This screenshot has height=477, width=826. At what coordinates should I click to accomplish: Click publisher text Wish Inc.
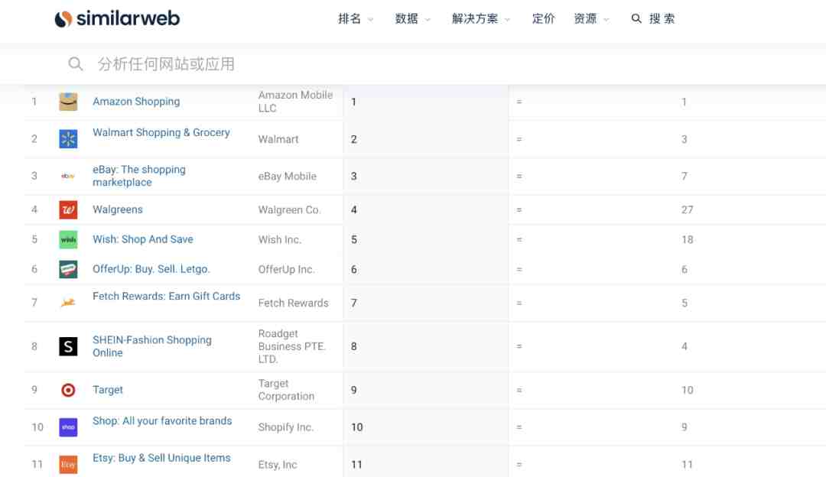(x=279, y=239)
